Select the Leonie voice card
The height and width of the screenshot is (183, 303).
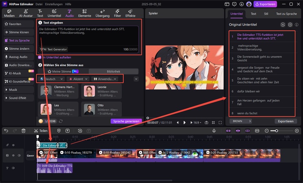[101, 91]
